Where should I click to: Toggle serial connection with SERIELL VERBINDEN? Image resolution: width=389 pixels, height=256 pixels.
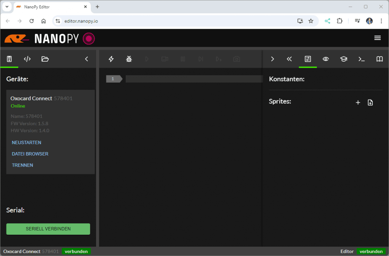tap(48, 229)
